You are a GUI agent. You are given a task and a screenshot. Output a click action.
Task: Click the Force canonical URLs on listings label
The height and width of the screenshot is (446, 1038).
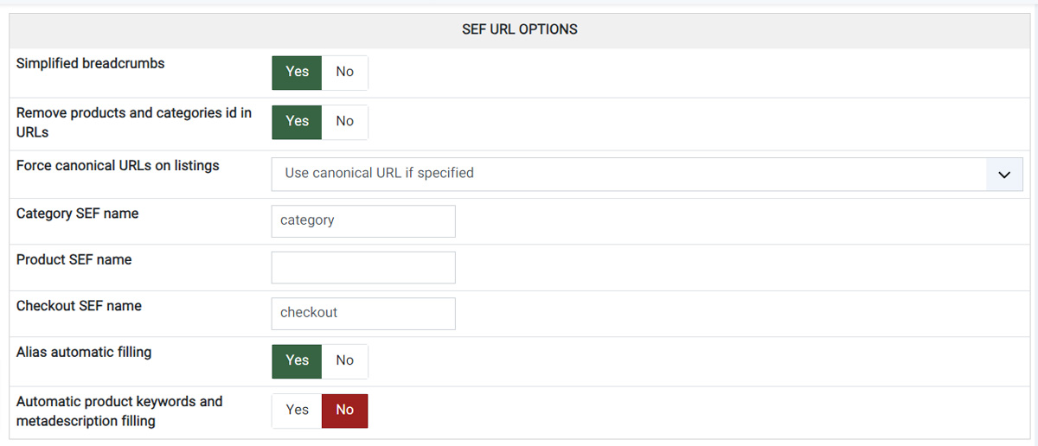(118, 166)
